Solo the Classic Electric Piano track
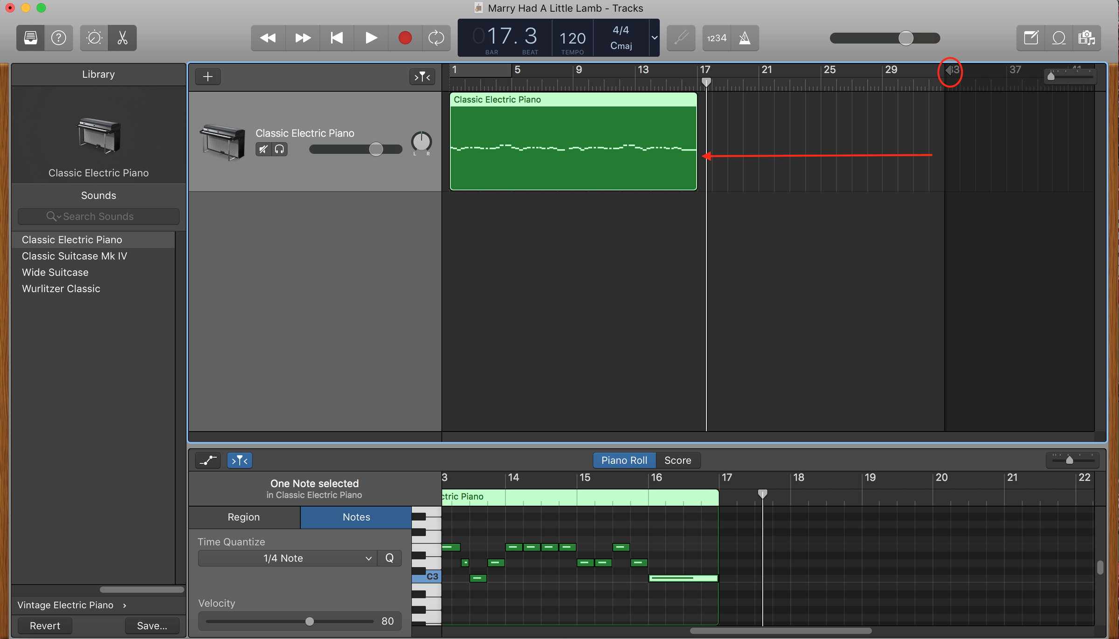 (x=279, y=149)
